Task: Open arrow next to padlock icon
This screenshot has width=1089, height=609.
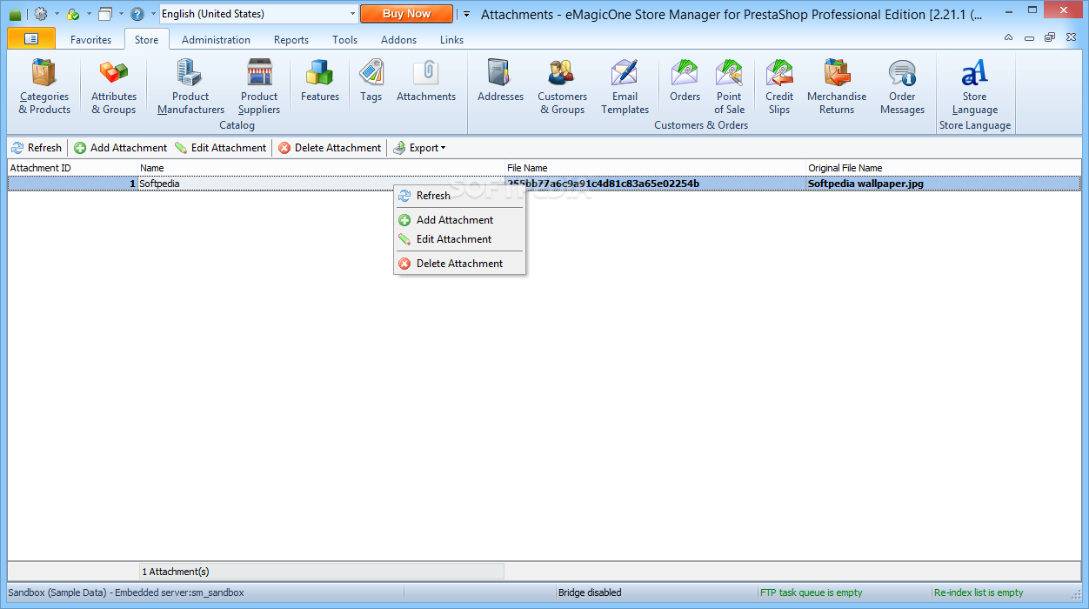Action: pos(89,14)
